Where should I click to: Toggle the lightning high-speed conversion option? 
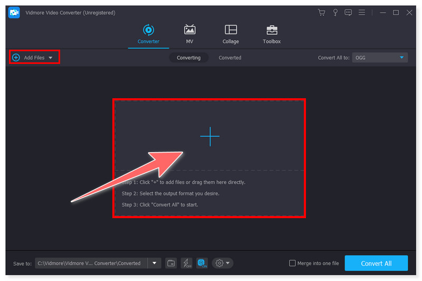(186, 263)
